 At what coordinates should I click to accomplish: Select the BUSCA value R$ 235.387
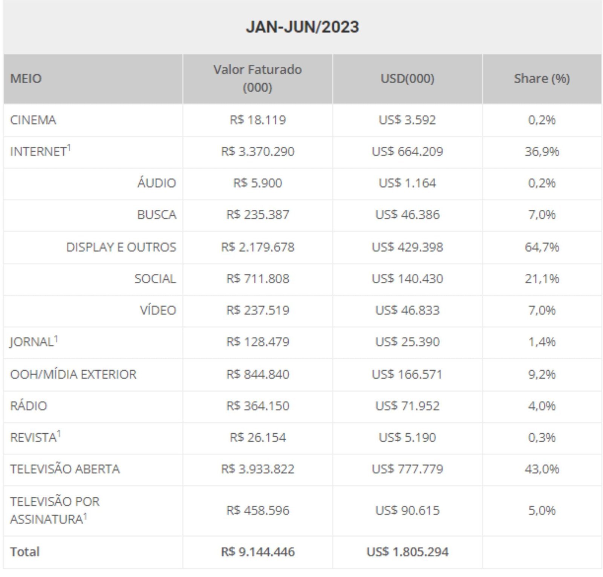click(257, 215)
